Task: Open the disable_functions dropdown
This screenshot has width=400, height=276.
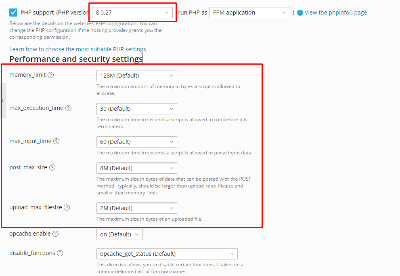Action: (x=167, y=253)
